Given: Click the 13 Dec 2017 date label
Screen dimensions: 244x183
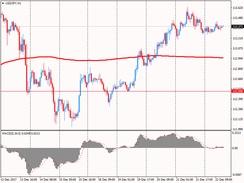Looking at the screenshot, I should 9,180.
